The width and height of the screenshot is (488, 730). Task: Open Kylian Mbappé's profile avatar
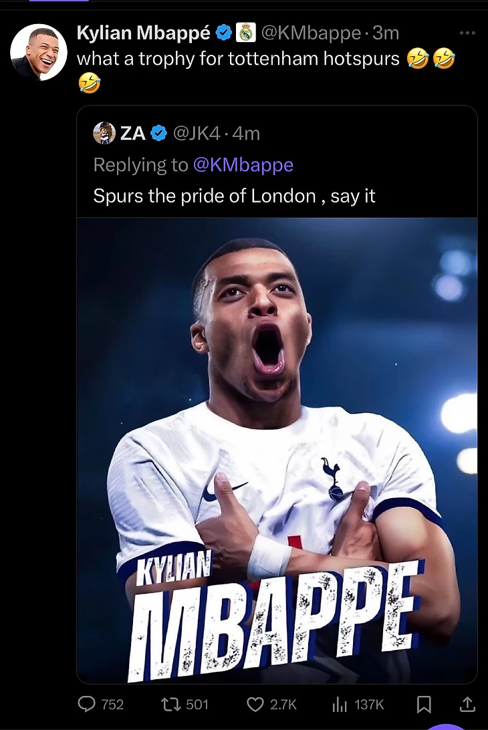pyautogui.click(x=38, y=53)
